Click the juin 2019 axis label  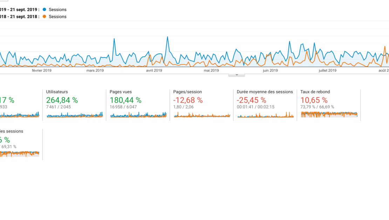[x=270, y=71]
